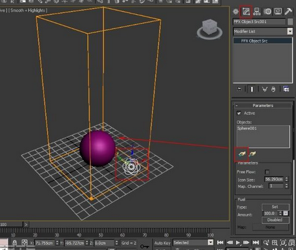Click Remove Modifier trash icon

pos(273,89)
